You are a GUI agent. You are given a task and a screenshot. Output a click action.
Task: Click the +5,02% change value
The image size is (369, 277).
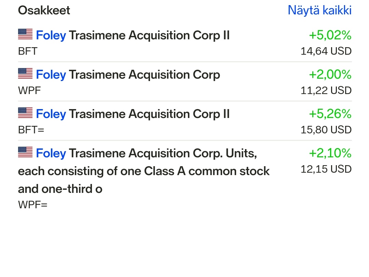[x=330, y=35]
